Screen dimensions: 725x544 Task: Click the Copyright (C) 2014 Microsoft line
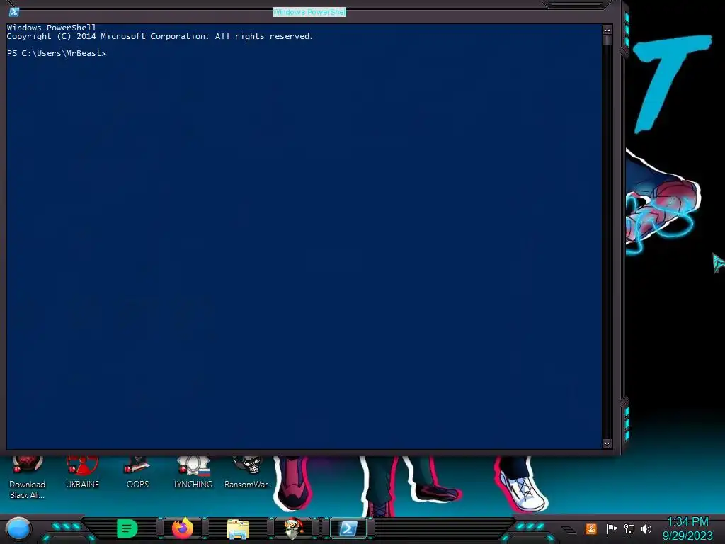[x=160, y=36]
